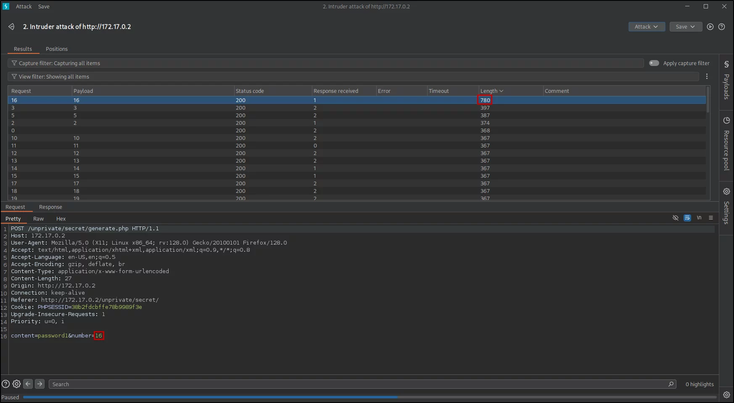
Task: Toggle show newline \n characters button
Action: pyautogui.click(x=699, y=218)
